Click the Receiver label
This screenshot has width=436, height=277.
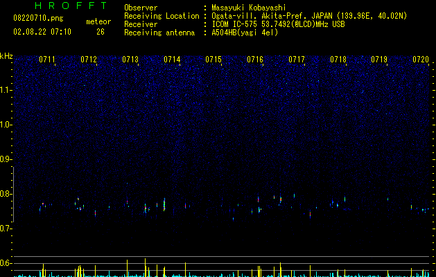141,24
